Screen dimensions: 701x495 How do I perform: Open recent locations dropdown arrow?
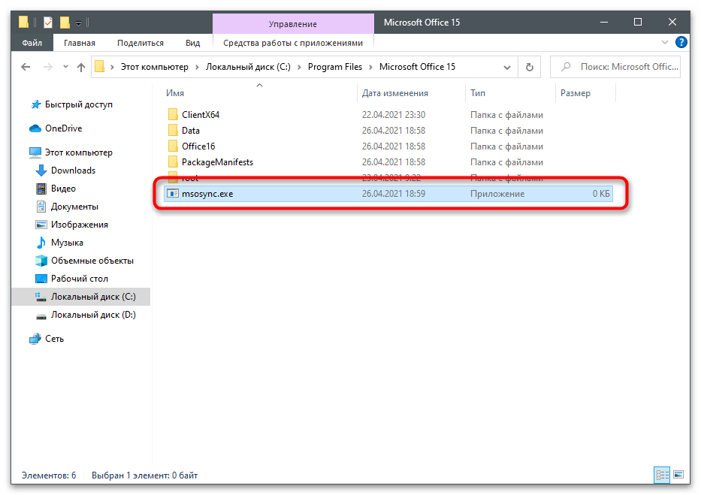click(x=65, y=67)
